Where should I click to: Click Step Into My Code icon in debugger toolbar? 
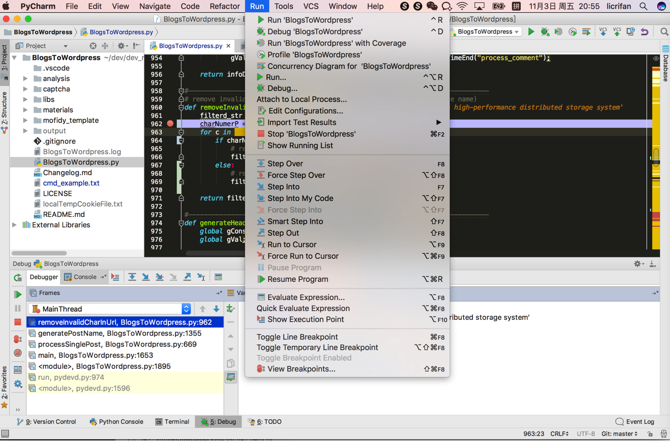click(x=160, y=277)
